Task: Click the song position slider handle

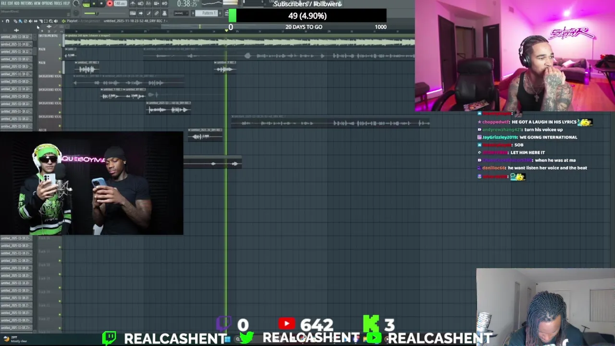Action: [x=97, y=13]
